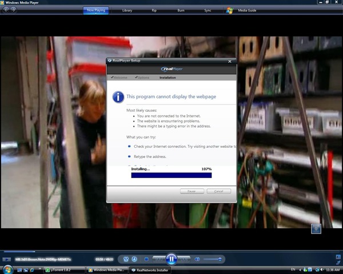
Task: Open the Library tab
Action: [x=127, y=10]
